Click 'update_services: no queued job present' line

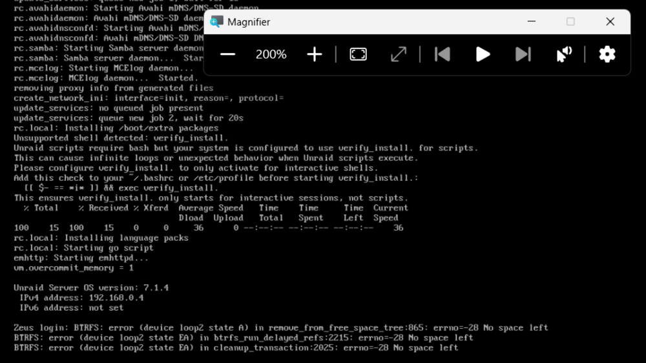click(109, 108)
